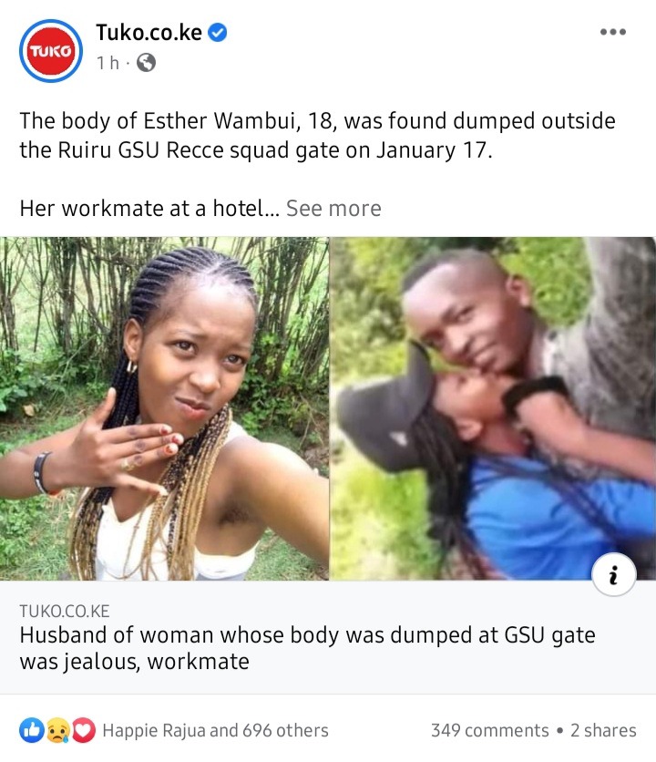This screenshot has width=656, height=762.
Task: Tap the blue verified badge
Action: click(x=217, y=33)
